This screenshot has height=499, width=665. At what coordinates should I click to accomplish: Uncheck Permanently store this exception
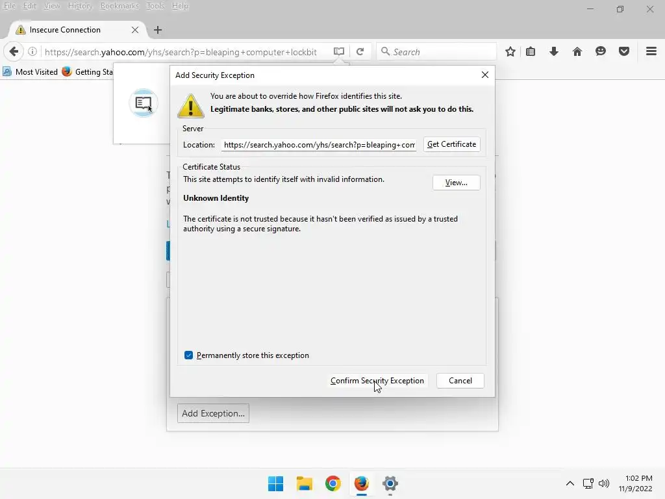pos(189,355)
